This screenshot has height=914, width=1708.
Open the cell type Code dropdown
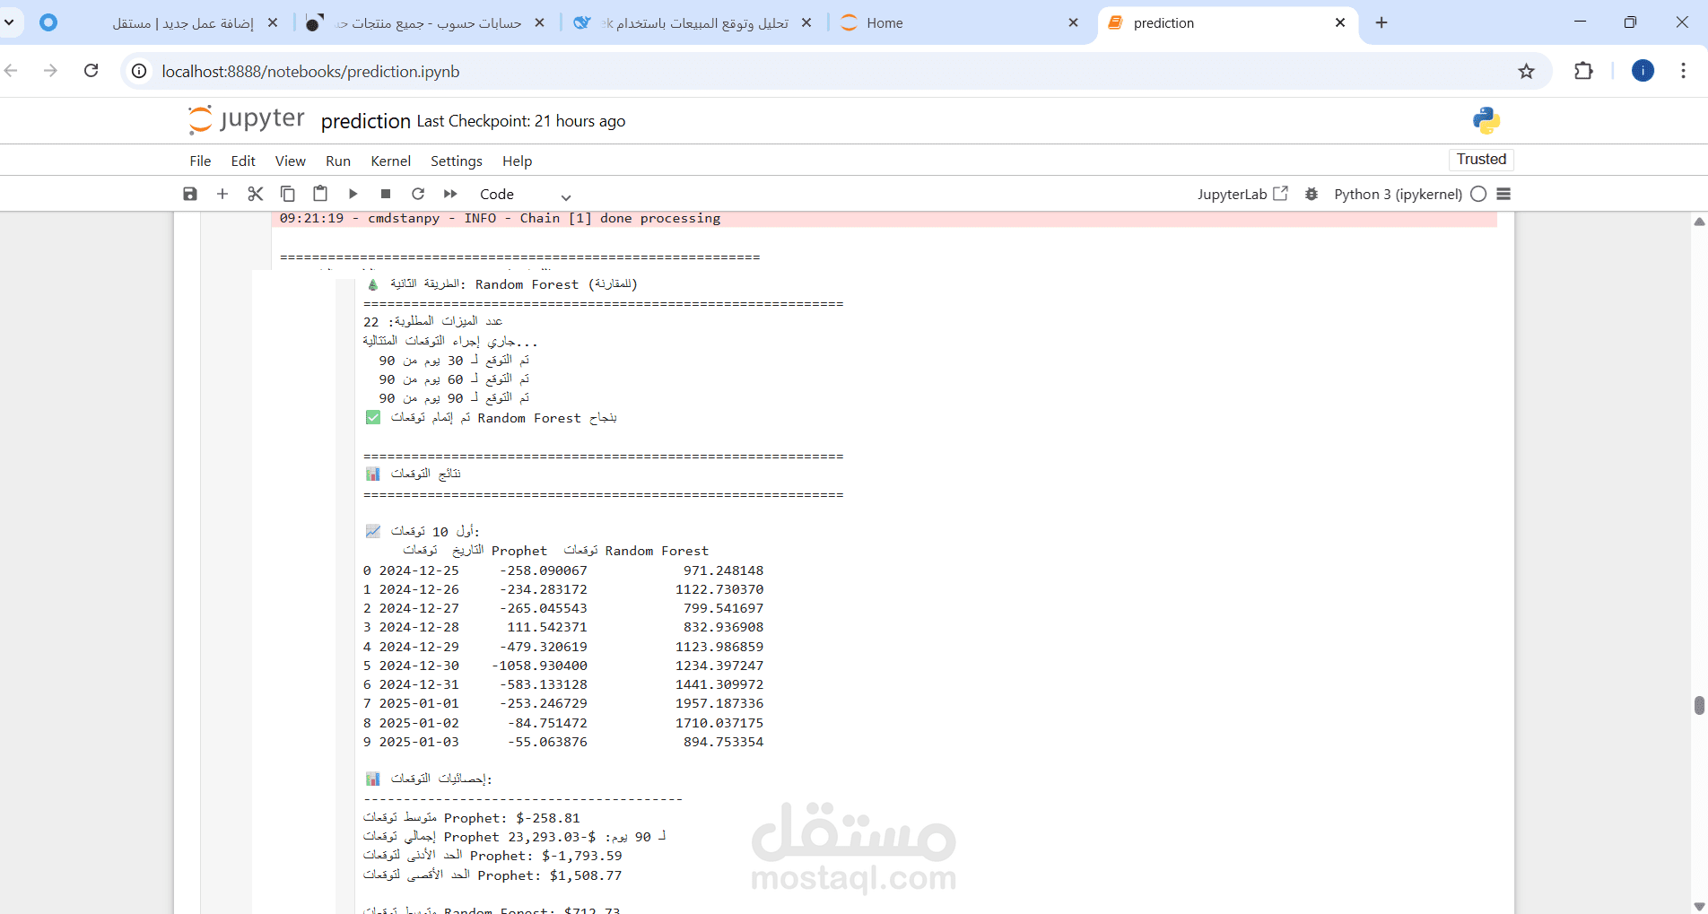click(x=525, y=195)
